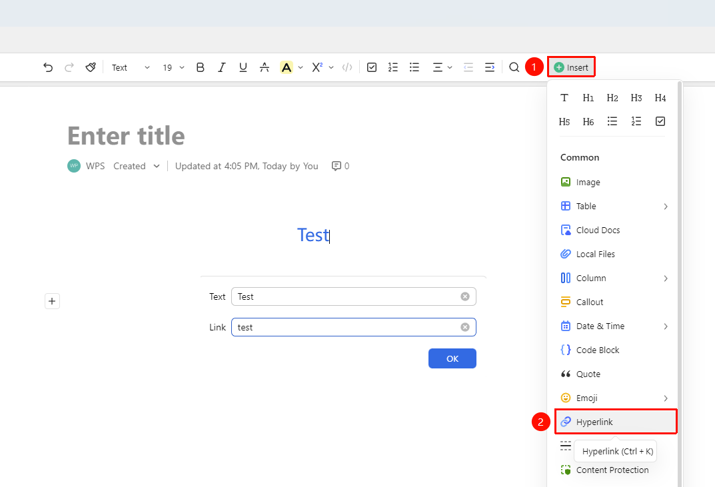The height and width of the screenshot is (487, 715).
Task: Select the Format Painter brush icon
Action: coord(91,67)
